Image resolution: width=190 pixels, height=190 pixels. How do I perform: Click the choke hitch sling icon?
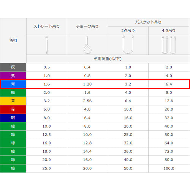(87, 45)
